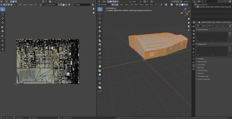The width and height of the screenshot is (232, 119).
Task: Open the Face menu in 3D viewport
Action: click(151, 5)
